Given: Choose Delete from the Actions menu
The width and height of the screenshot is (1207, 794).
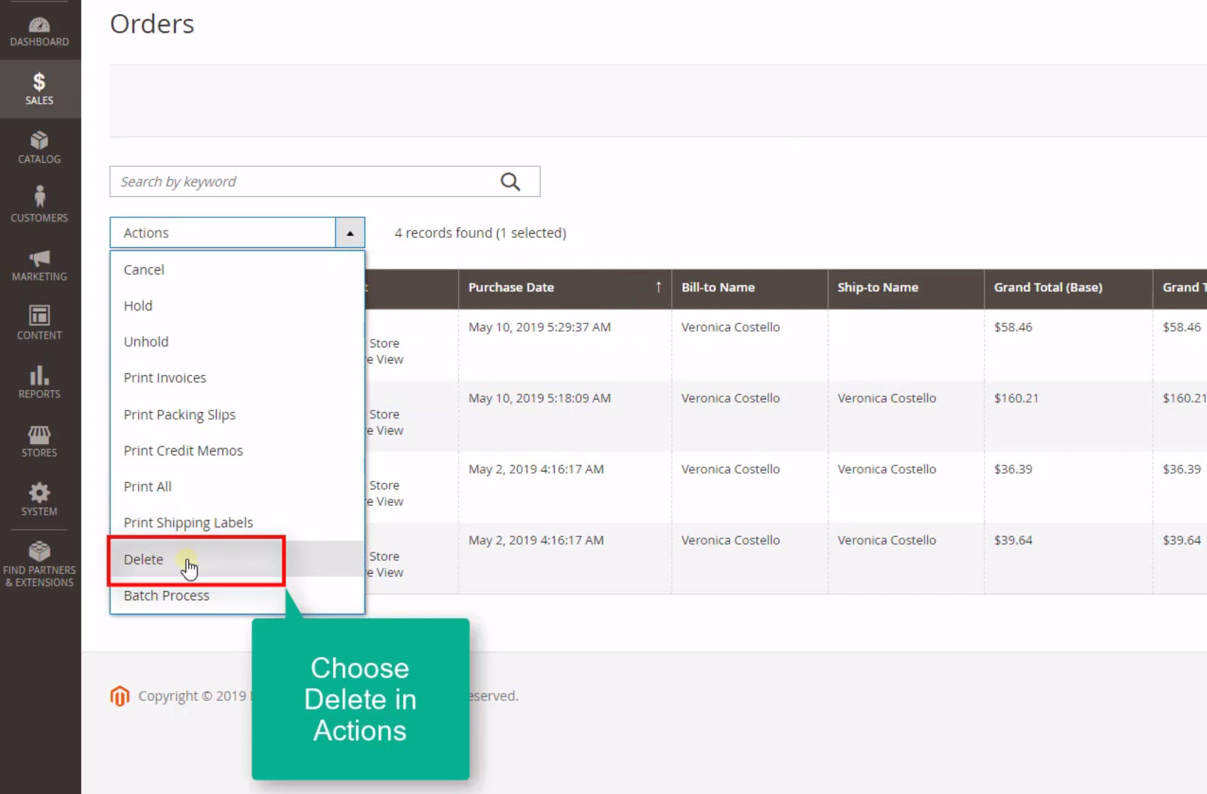Looking at the screenshot, I should tap(144, 560).
